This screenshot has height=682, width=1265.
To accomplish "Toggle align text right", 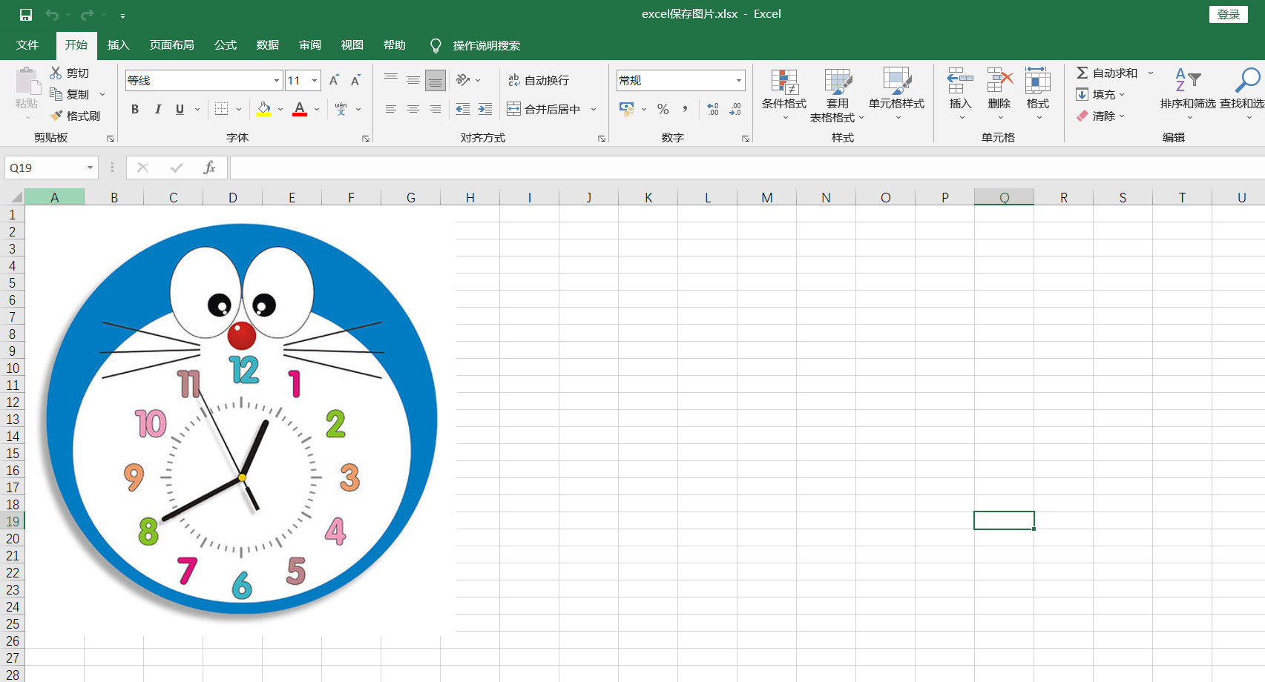I will coord(436,109).
